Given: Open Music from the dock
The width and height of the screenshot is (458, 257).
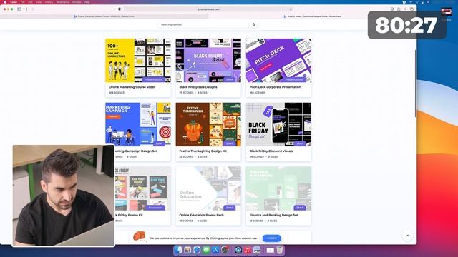Looking at the screenshot, I should tap(248, 250).
